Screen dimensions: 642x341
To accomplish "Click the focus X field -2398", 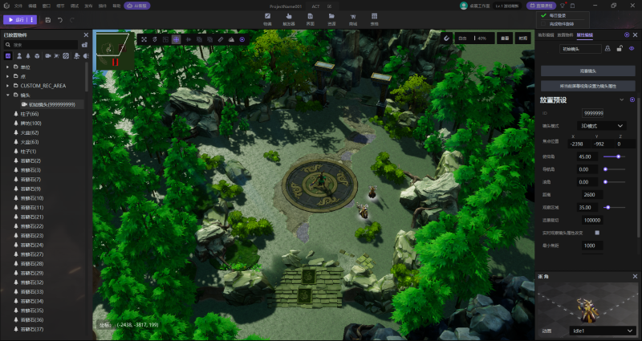I will (579, 144).
